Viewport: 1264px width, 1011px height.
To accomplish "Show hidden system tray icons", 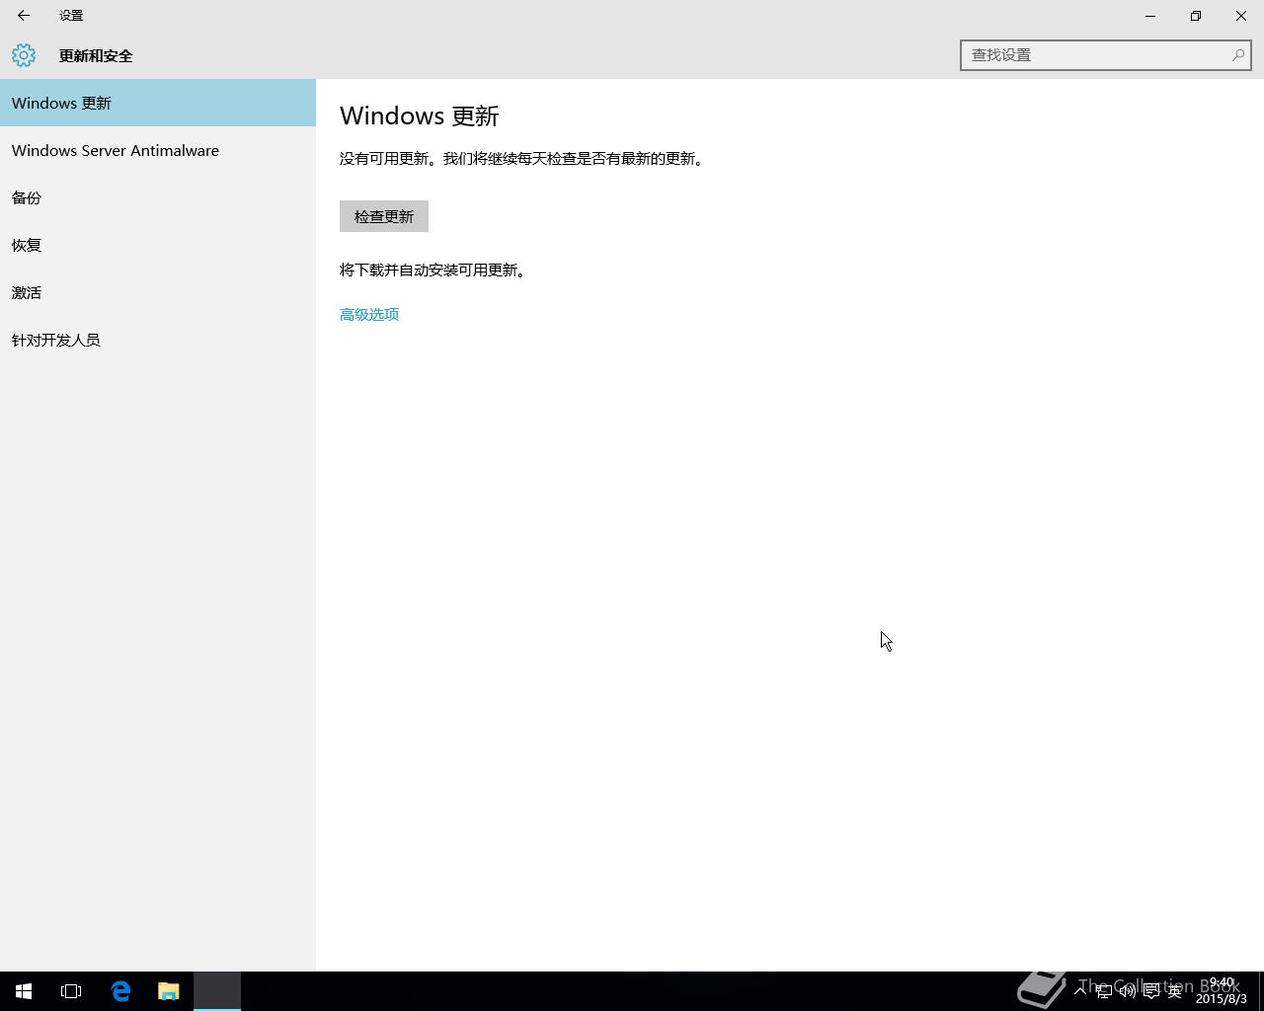I will coord(1080,990).
